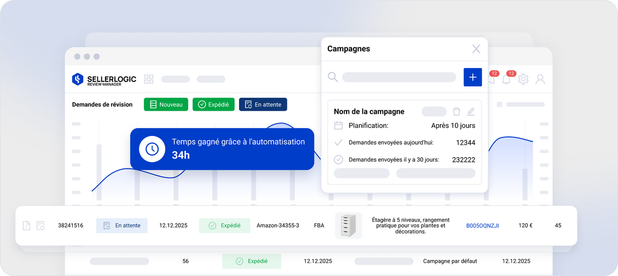The height and width of the screenshot is (276, 618).
Task: Filter by En attente review requests
Action: coord(263,105)
